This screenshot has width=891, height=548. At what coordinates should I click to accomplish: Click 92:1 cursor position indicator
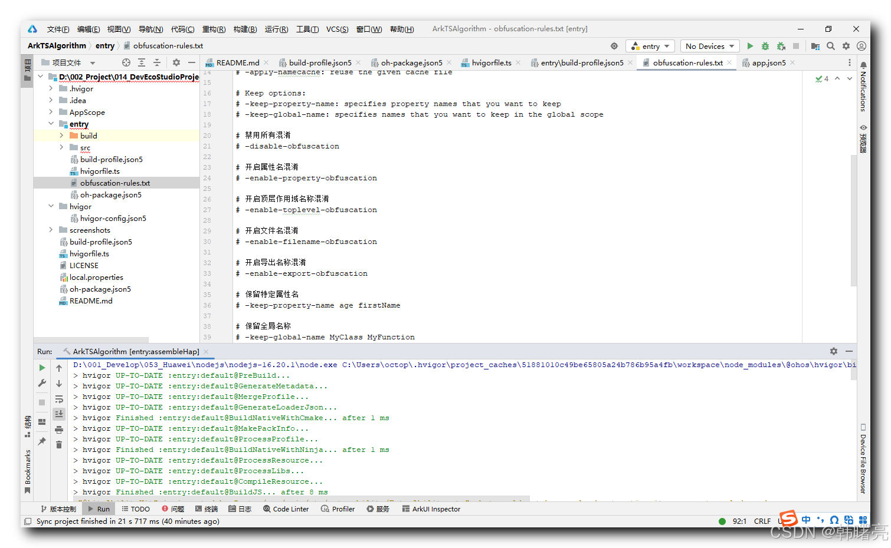(x=739, y=521)
